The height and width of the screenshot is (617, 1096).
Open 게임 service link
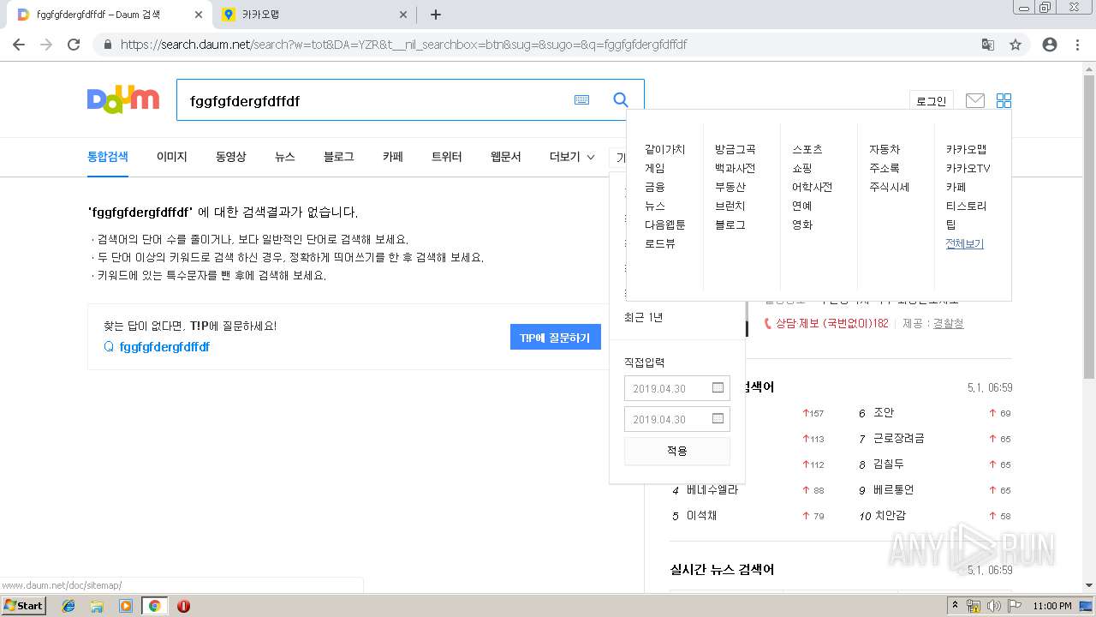(x=654, y=168)
